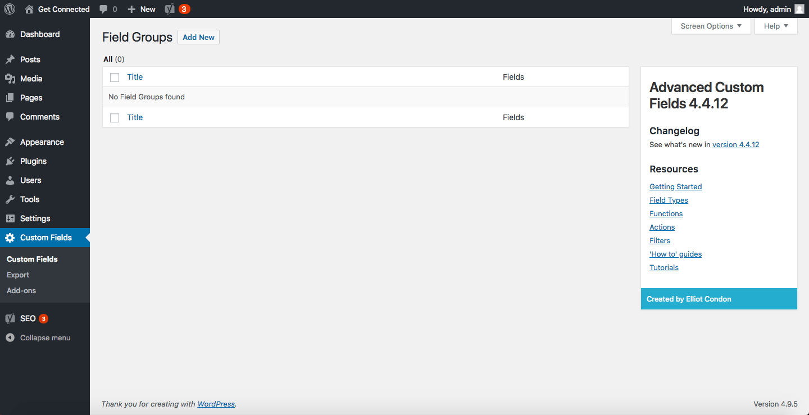Click the New label in admin bar

[x=148, y=9]
